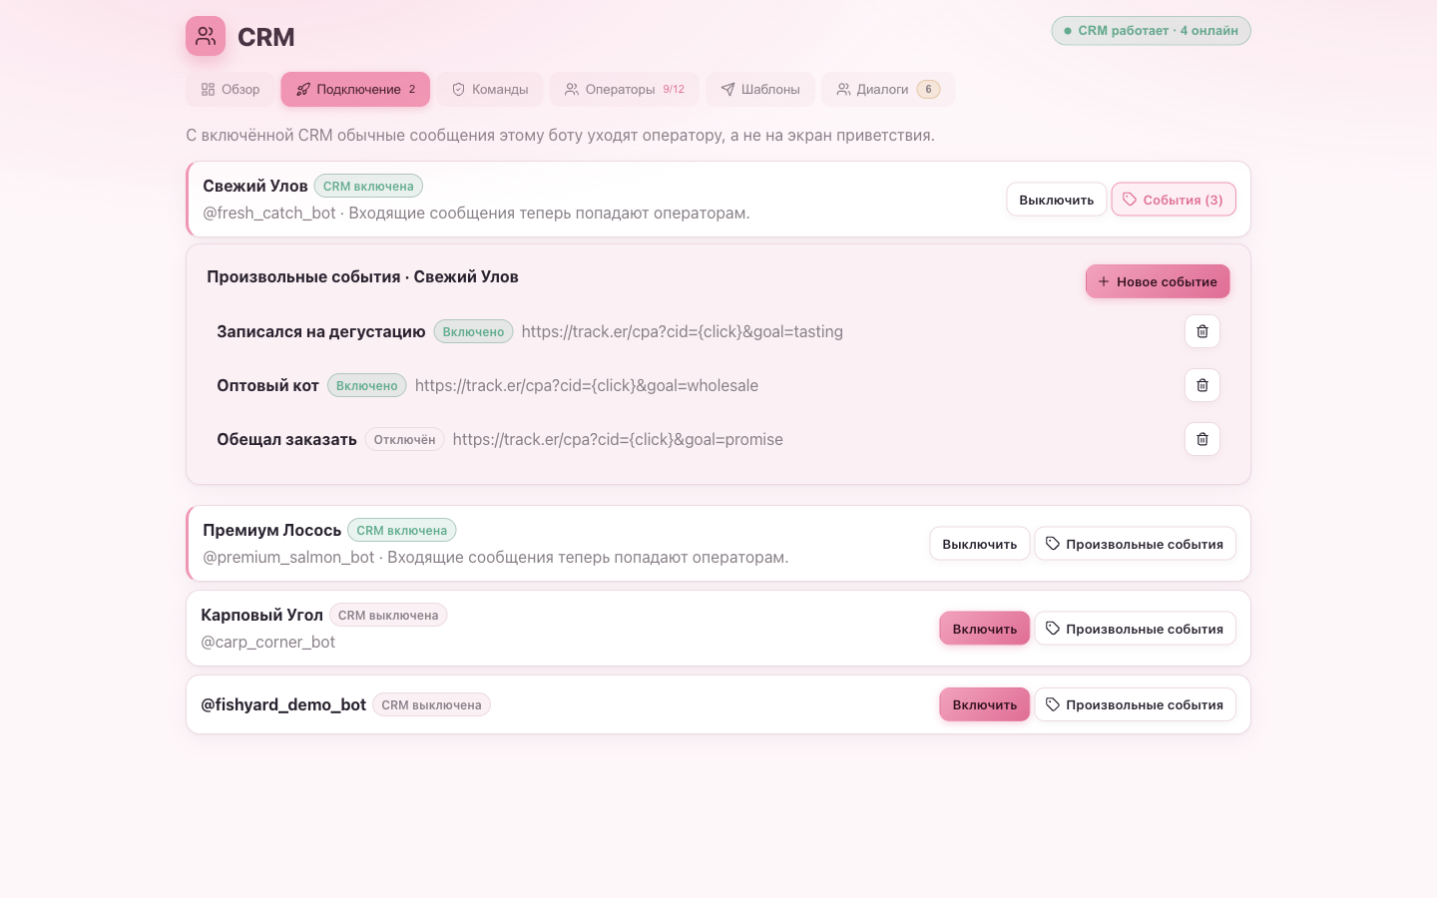Delete the Обещал заказать event

(1202, 439)
